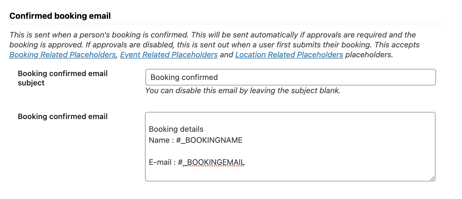Image resolution: width=462 pixels, height=199 pixels.
Task: Open the Location Related Placeholders link
Action: pos(289,55)
